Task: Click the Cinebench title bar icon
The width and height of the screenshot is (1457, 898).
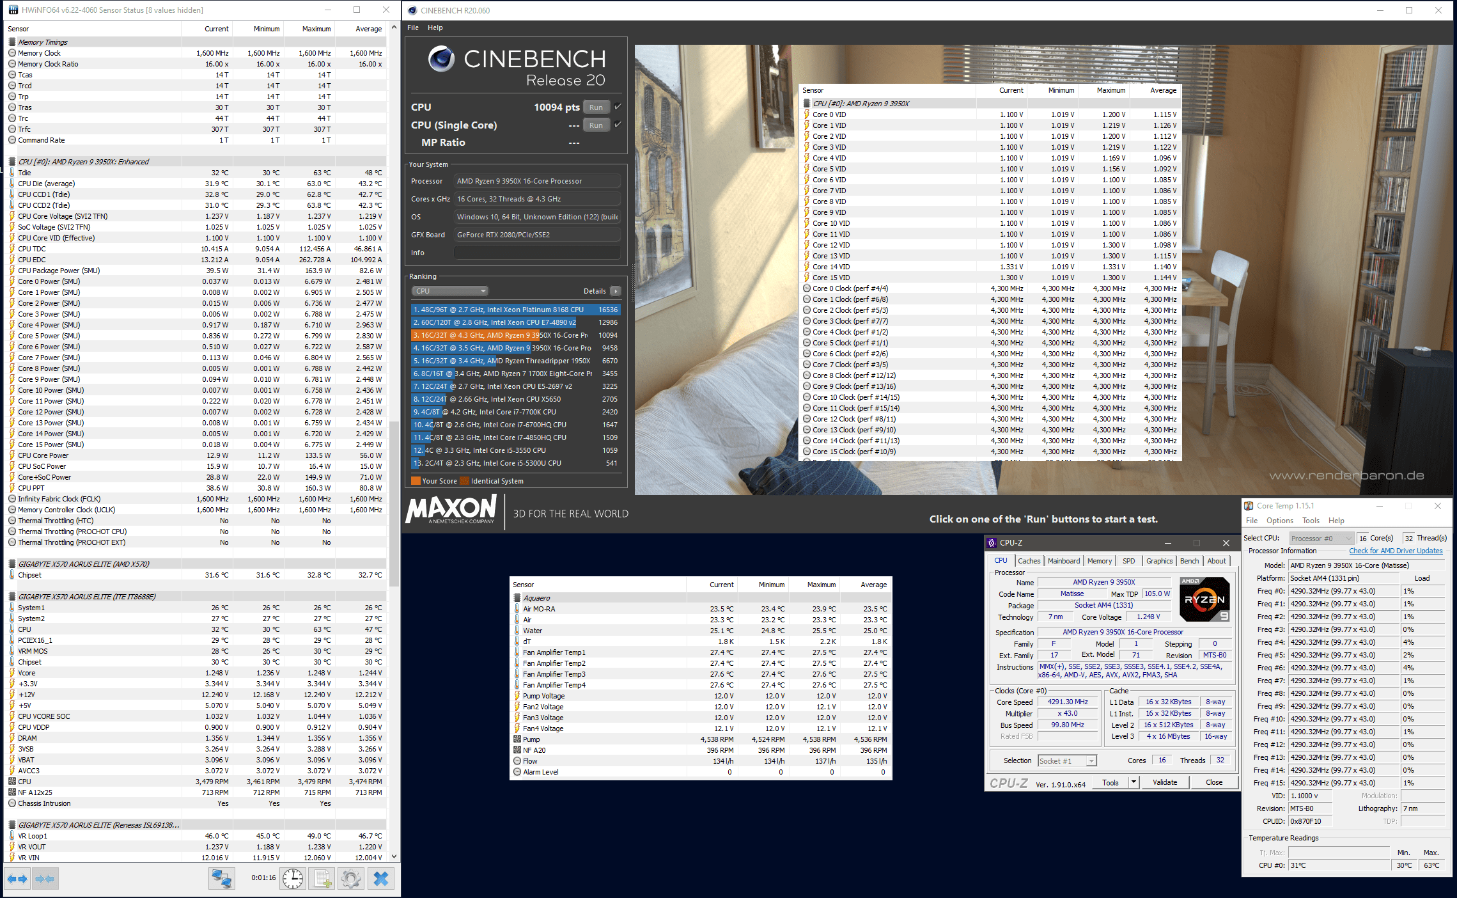Action: pyautogui.click(x=412, y=10)
